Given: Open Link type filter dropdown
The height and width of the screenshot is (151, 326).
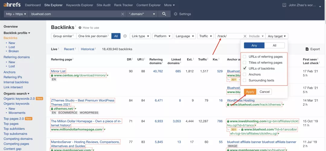Looking at the screenshot, I should [140, 36].
